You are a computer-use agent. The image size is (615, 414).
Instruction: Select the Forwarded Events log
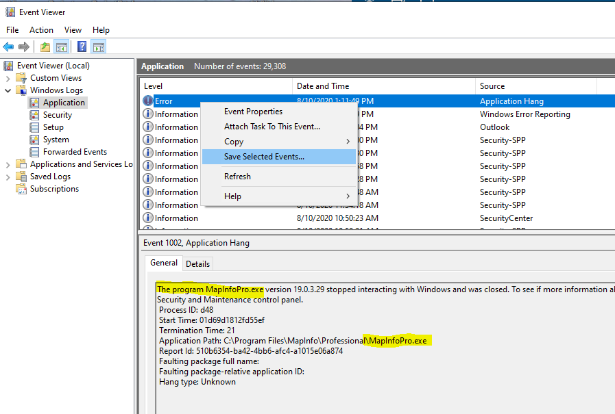pyautogui.click(x=75, y=152)
